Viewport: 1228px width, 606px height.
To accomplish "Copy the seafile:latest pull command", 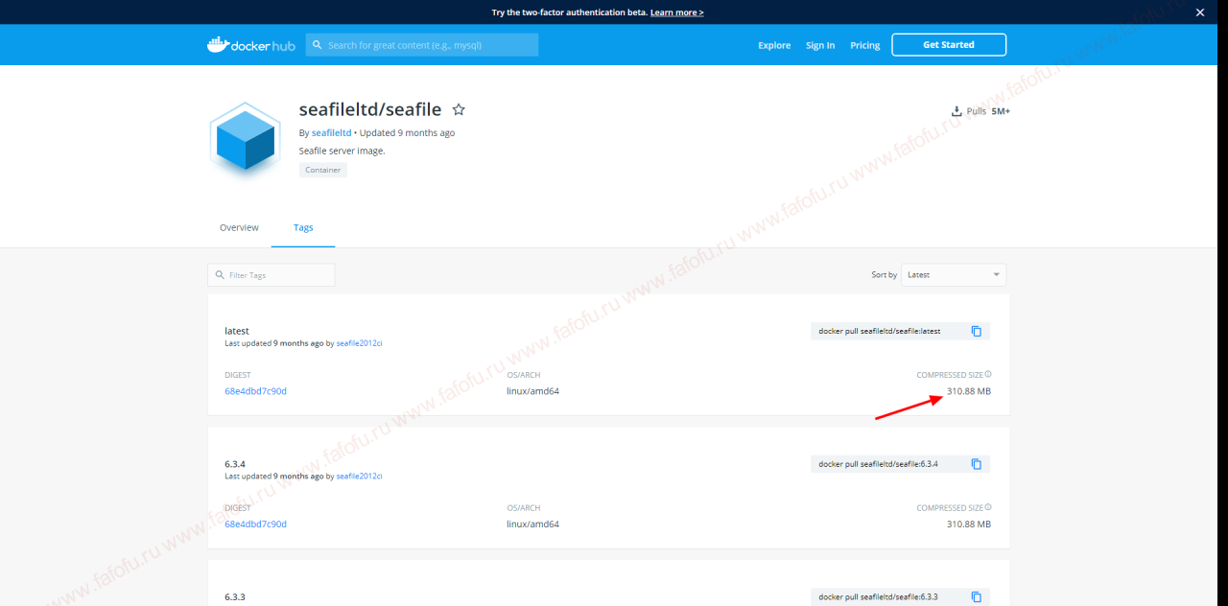I will [x=977, y=331].
